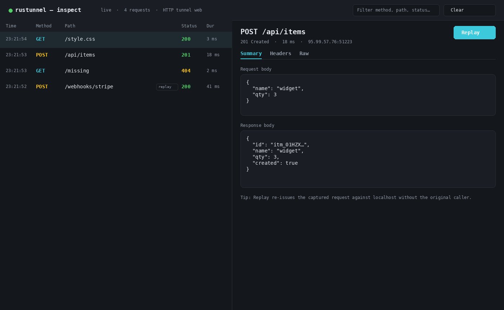
Task: Click the Replay button
Action: (474, 32)
